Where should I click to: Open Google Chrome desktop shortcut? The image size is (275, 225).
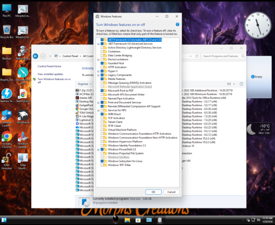tap(7, 140)
